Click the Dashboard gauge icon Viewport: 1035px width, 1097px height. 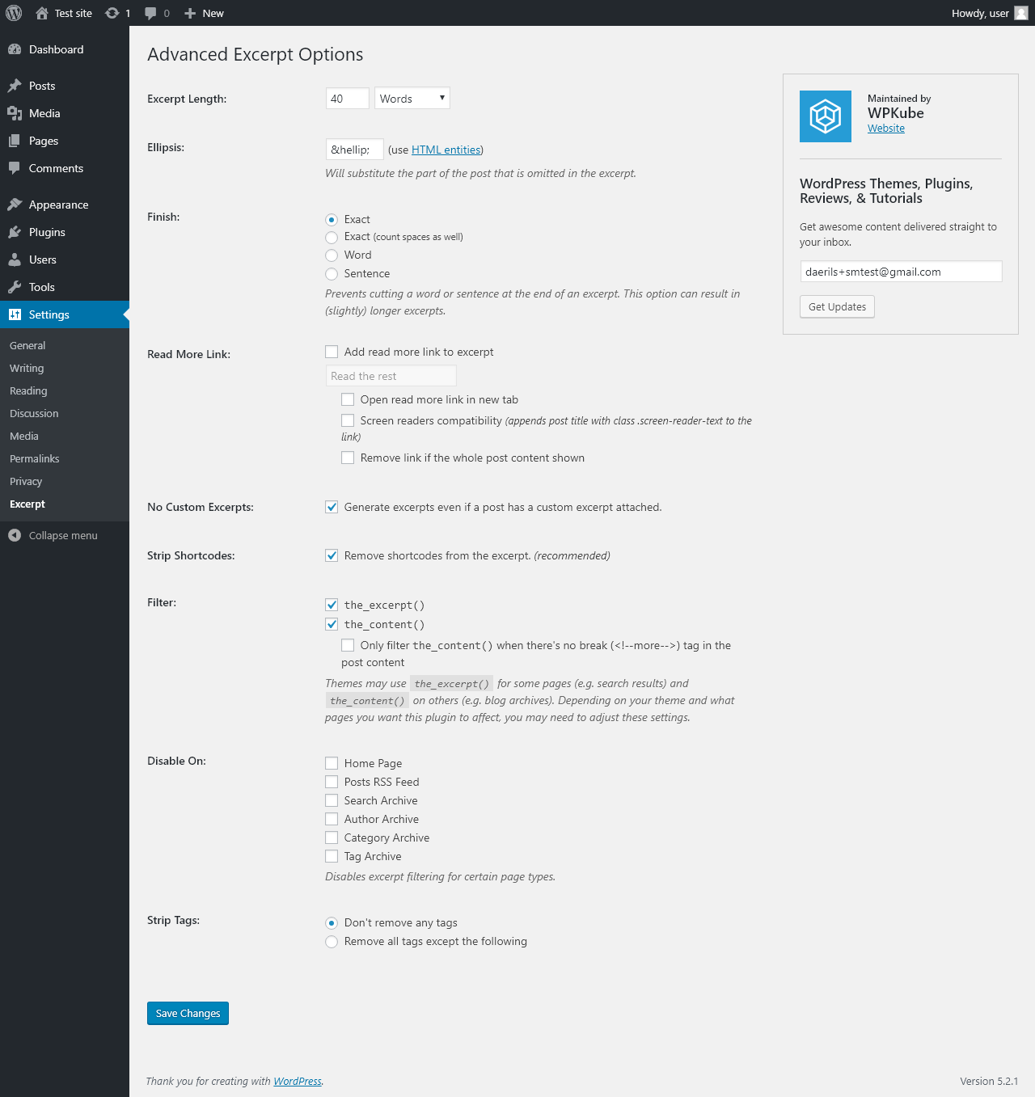click(15, 49)
